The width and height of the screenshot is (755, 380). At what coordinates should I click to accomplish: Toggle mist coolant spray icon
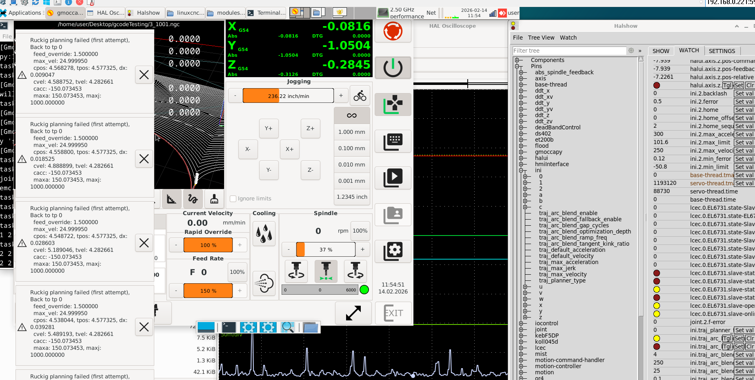tap(264, 282)
